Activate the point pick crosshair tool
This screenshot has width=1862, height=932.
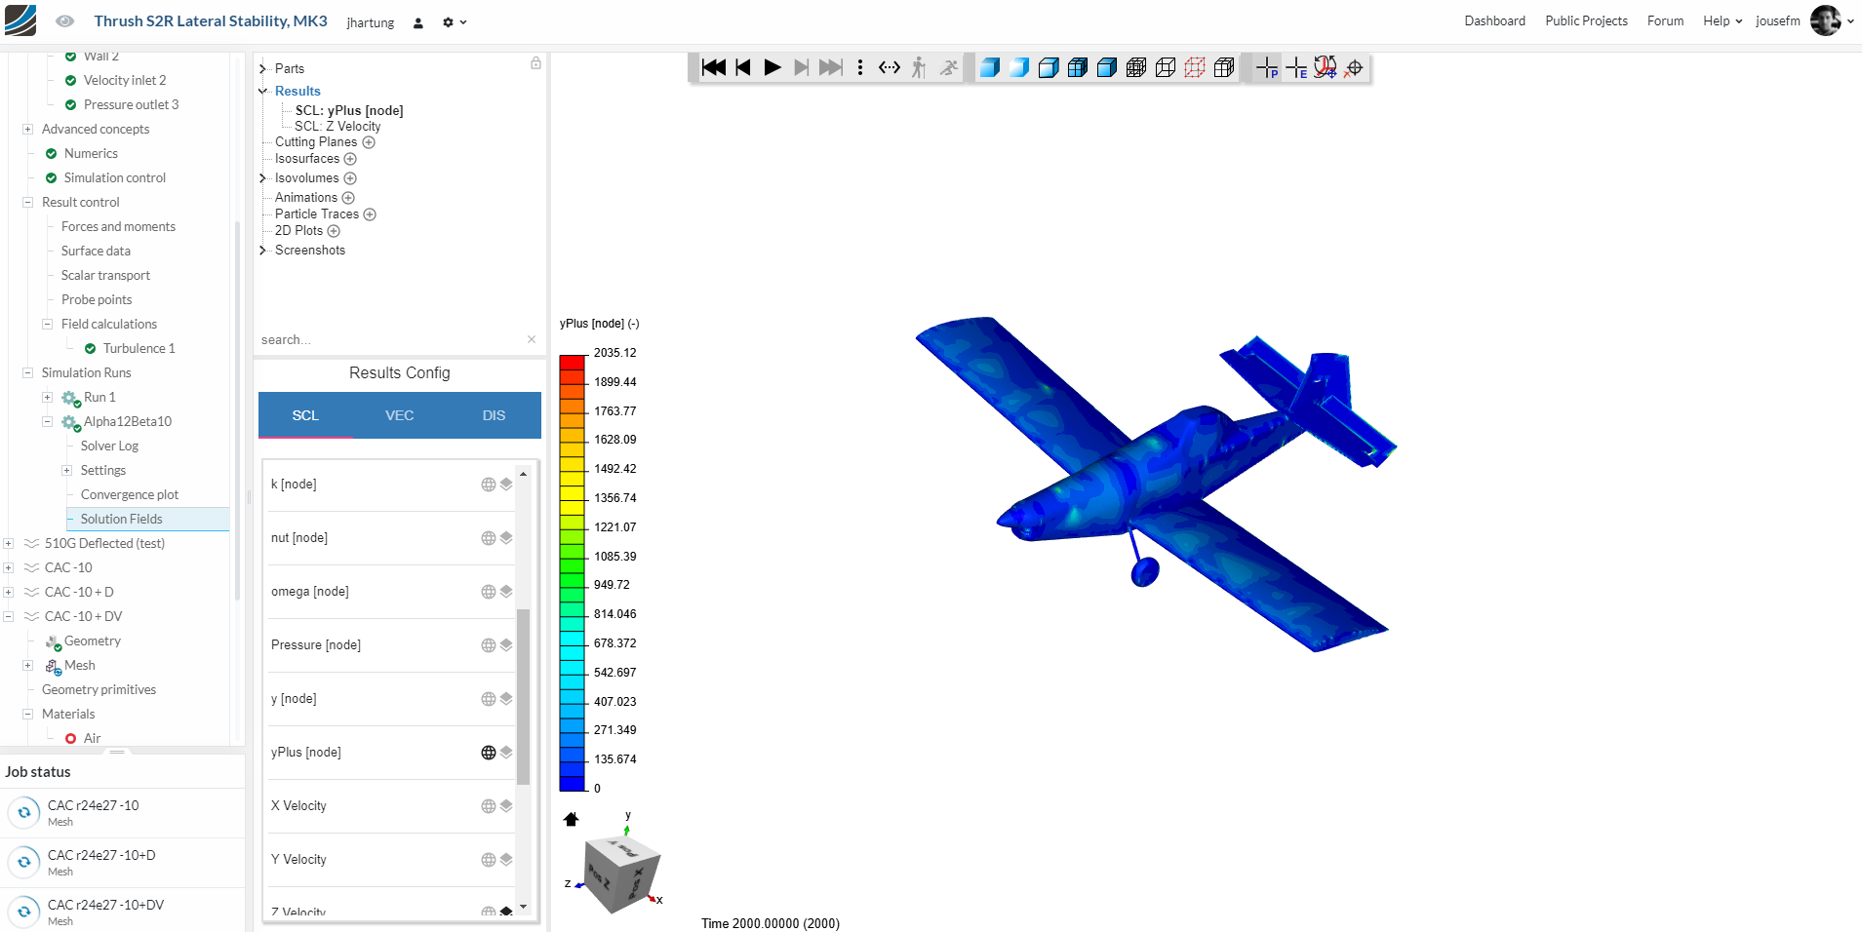tap(1267, 67)
